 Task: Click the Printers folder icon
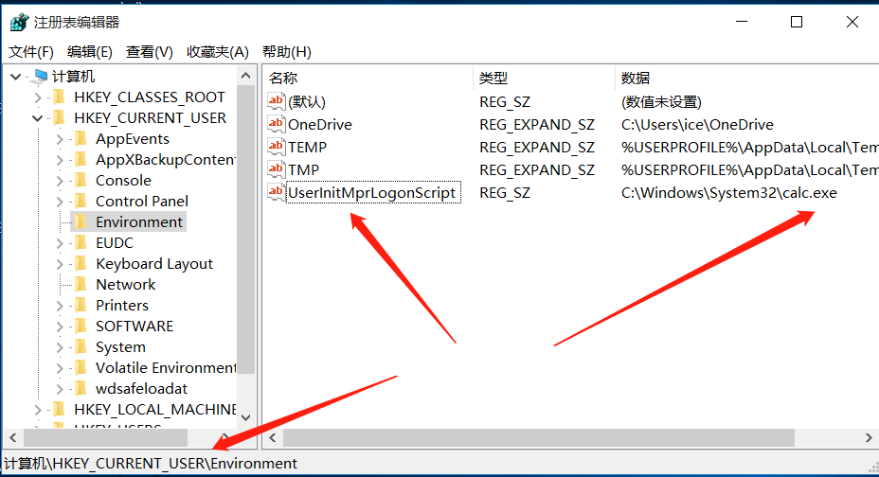(81, 305)
